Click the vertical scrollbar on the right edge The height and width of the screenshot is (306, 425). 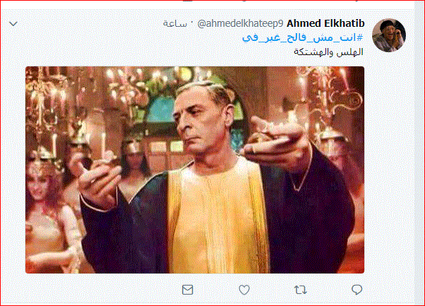click(x=419, y=153)
